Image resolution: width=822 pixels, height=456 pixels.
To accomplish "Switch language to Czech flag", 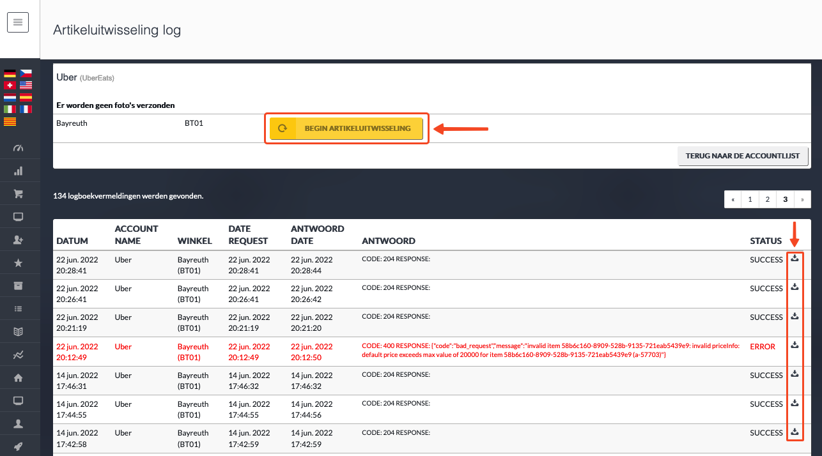I will click(26, 73).
